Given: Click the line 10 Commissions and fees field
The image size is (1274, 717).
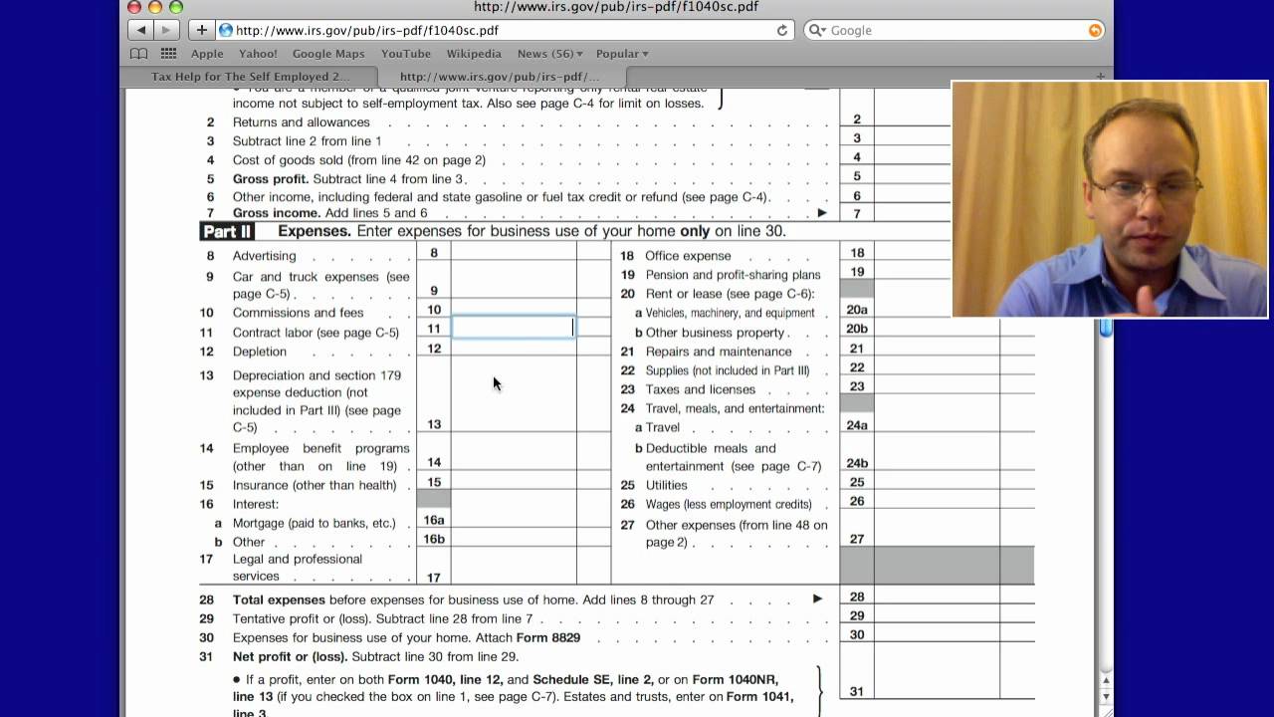Looking at the screenshot, I should point(514,309).
